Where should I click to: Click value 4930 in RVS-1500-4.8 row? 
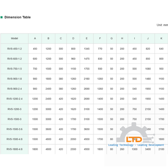click(86, 139)
